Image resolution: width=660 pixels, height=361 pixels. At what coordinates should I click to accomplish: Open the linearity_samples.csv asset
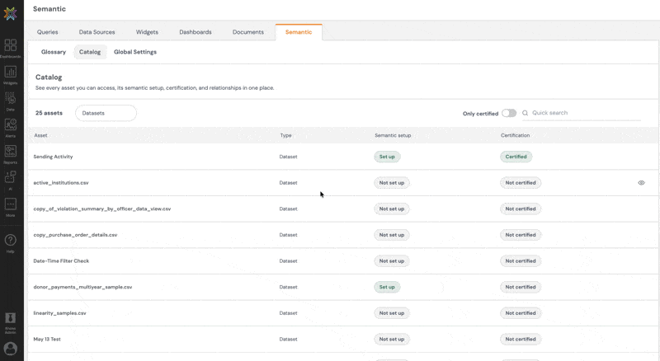tap(59, 313)
